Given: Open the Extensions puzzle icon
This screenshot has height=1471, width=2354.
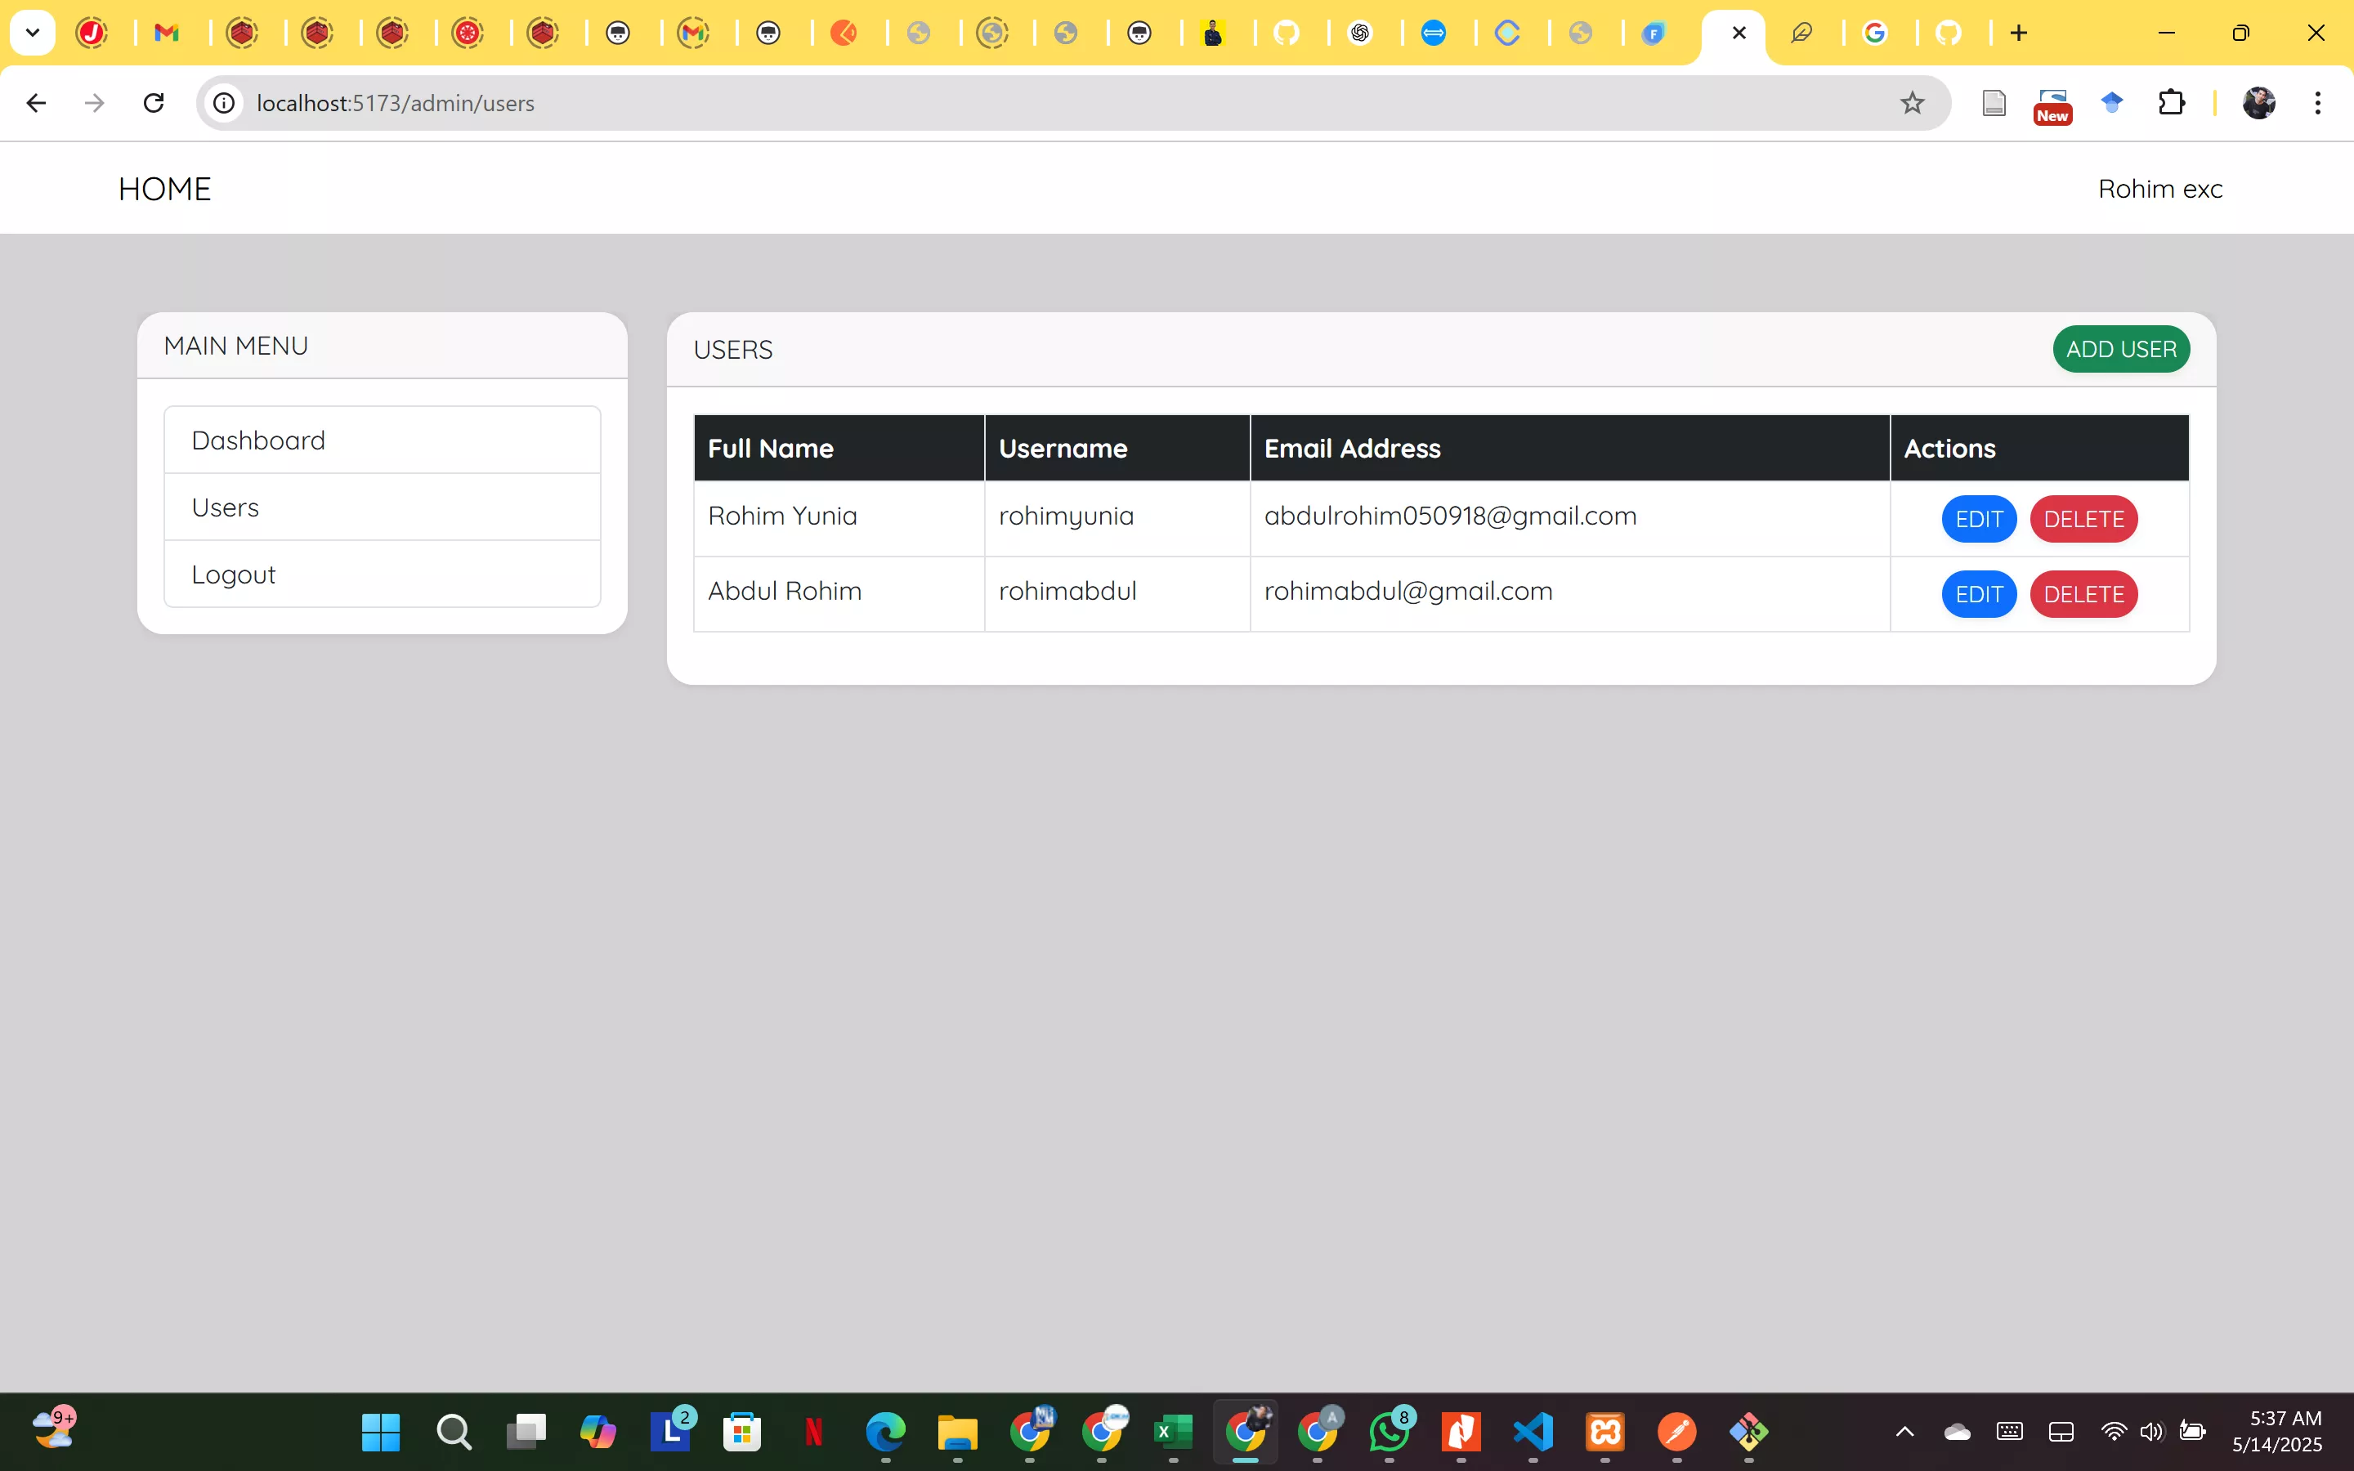Looking at the screenshot, I should (x=2171, y=103).
